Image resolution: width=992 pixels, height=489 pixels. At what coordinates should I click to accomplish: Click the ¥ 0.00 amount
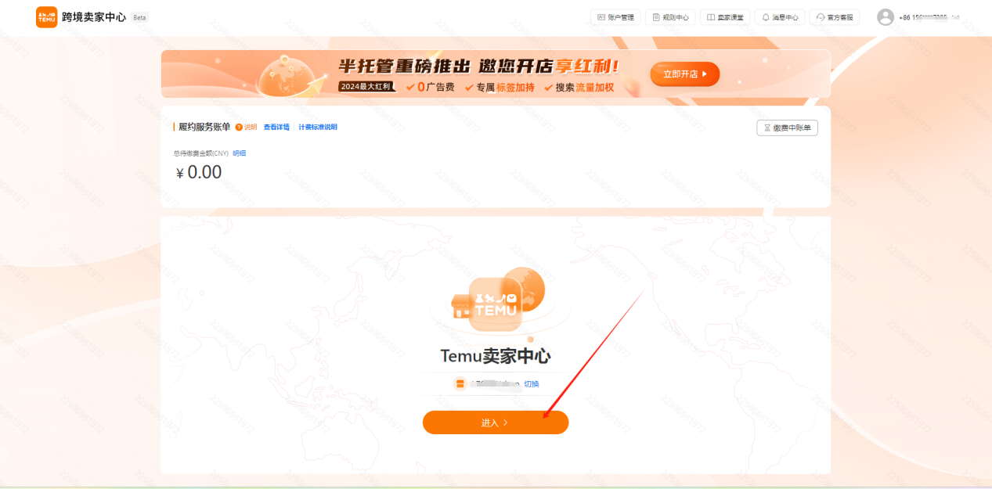(199, 172)
